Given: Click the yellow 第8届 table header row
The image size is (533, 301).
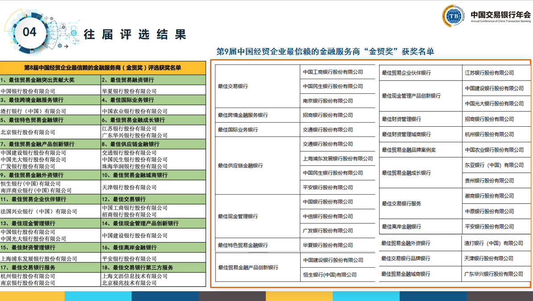Looking at the screenshot, I should (x=103, y=68).
